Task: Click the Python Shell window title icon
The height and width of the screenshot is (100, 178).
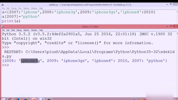Action: pos(3,27)
